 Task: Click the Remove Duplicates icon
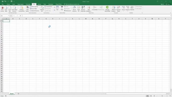[83, 9]
